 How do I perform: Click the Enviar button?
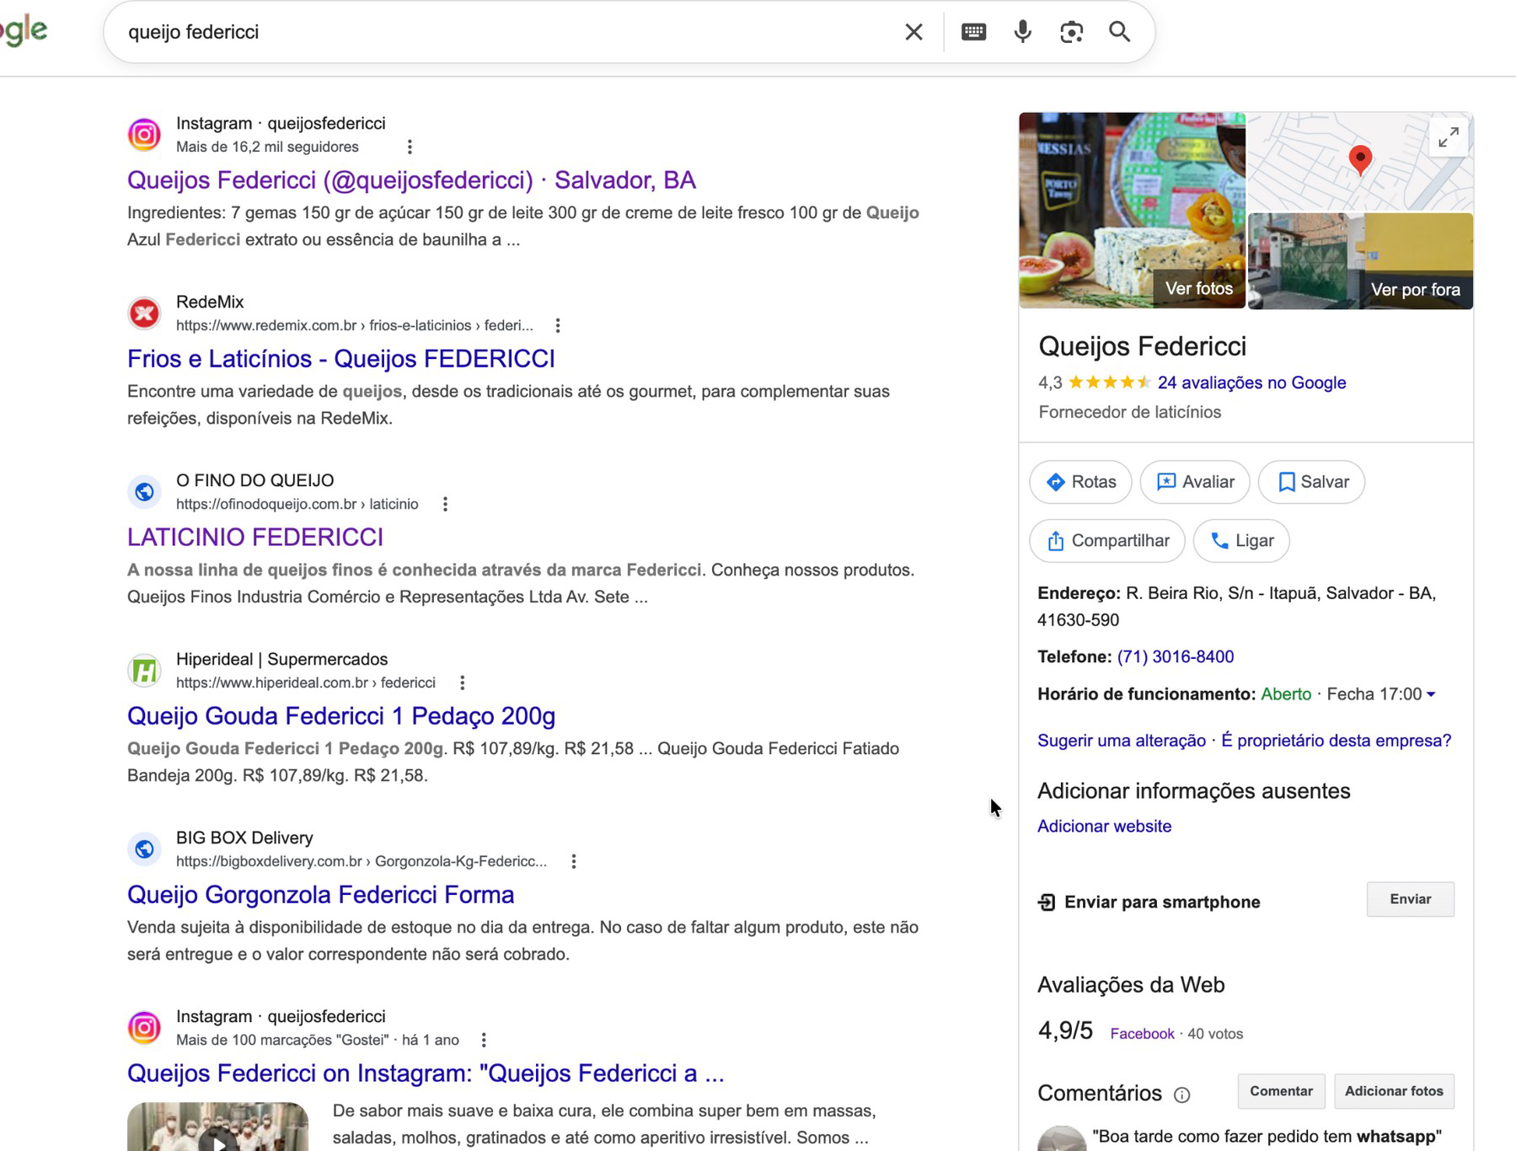[x=1411, y=899]
